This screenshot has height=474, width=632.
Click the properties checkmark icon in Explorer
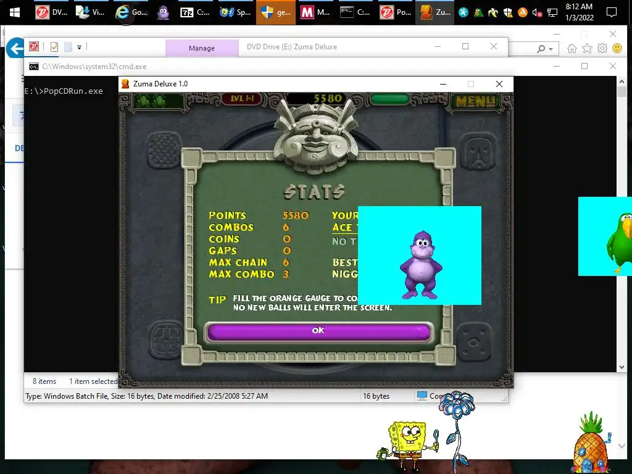(54, 47)
